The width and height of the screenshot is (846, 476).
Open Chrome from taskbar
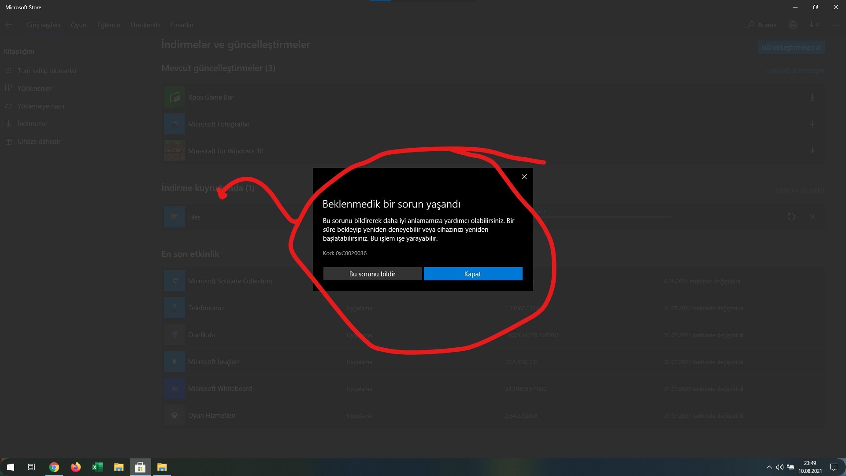[54, 467]
